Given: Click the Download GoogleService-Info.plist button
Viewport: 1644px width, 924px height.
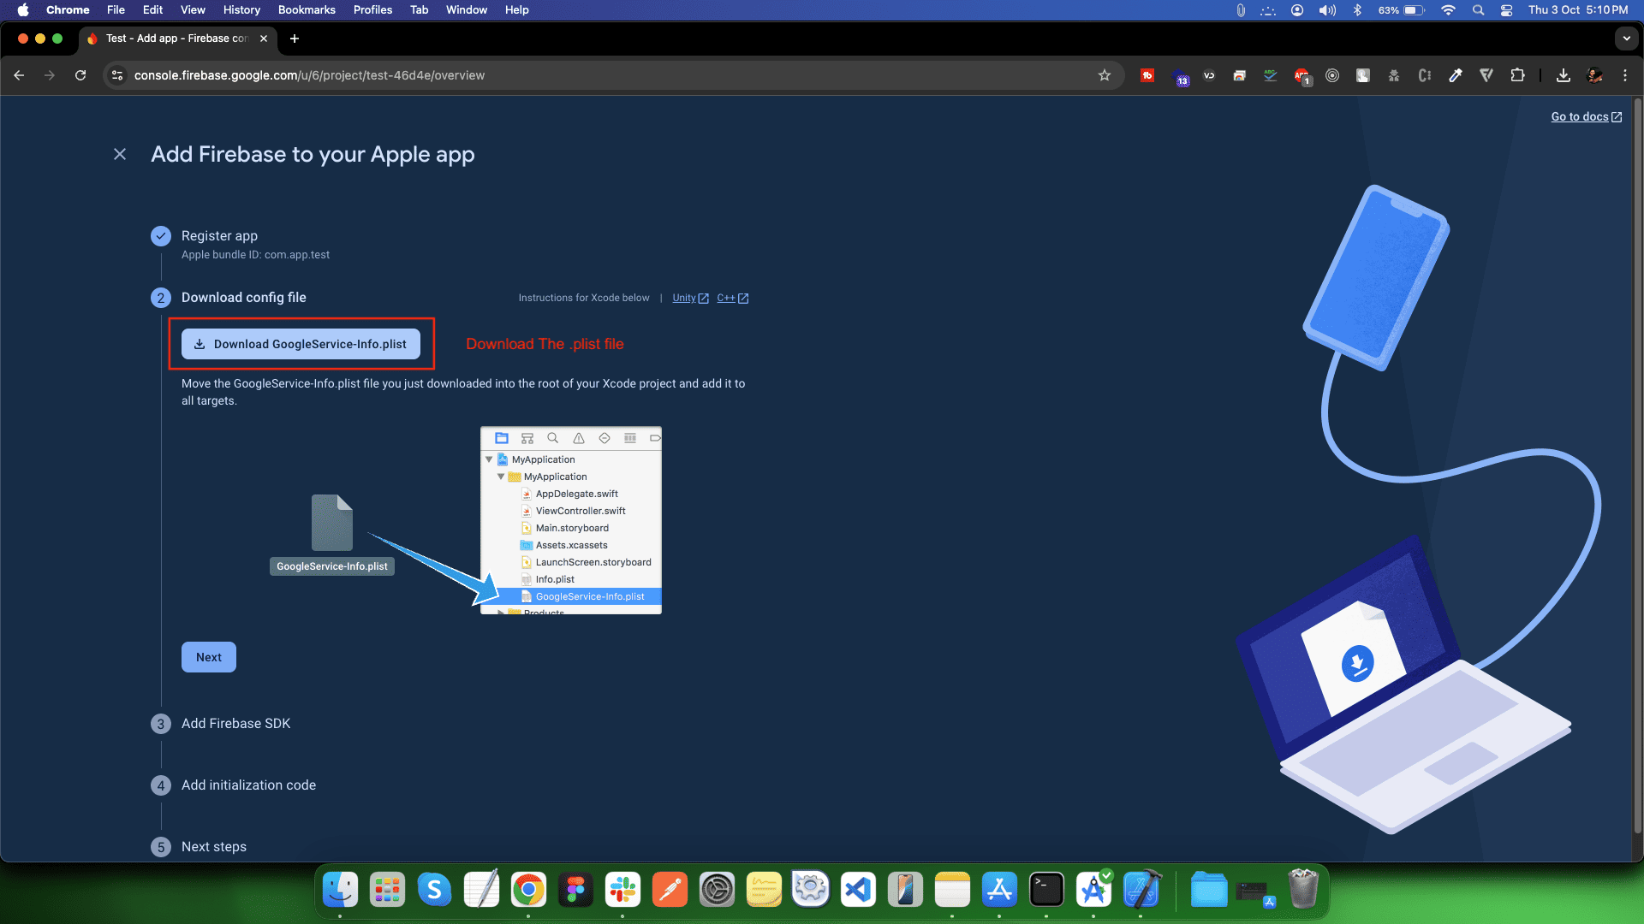Looking at the screenshot, I should pos(301,344).
